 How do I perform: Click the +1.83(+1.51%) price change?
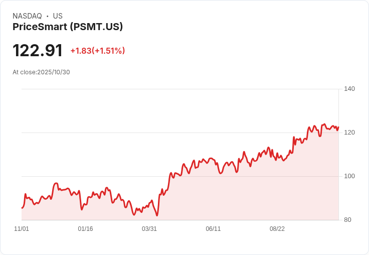[x=98, y=51]
